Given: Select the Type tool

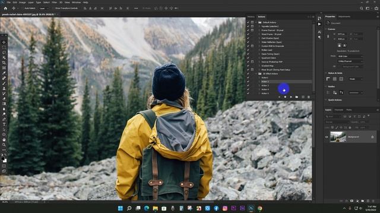Looking at the screenshot, I should point(4,124).
